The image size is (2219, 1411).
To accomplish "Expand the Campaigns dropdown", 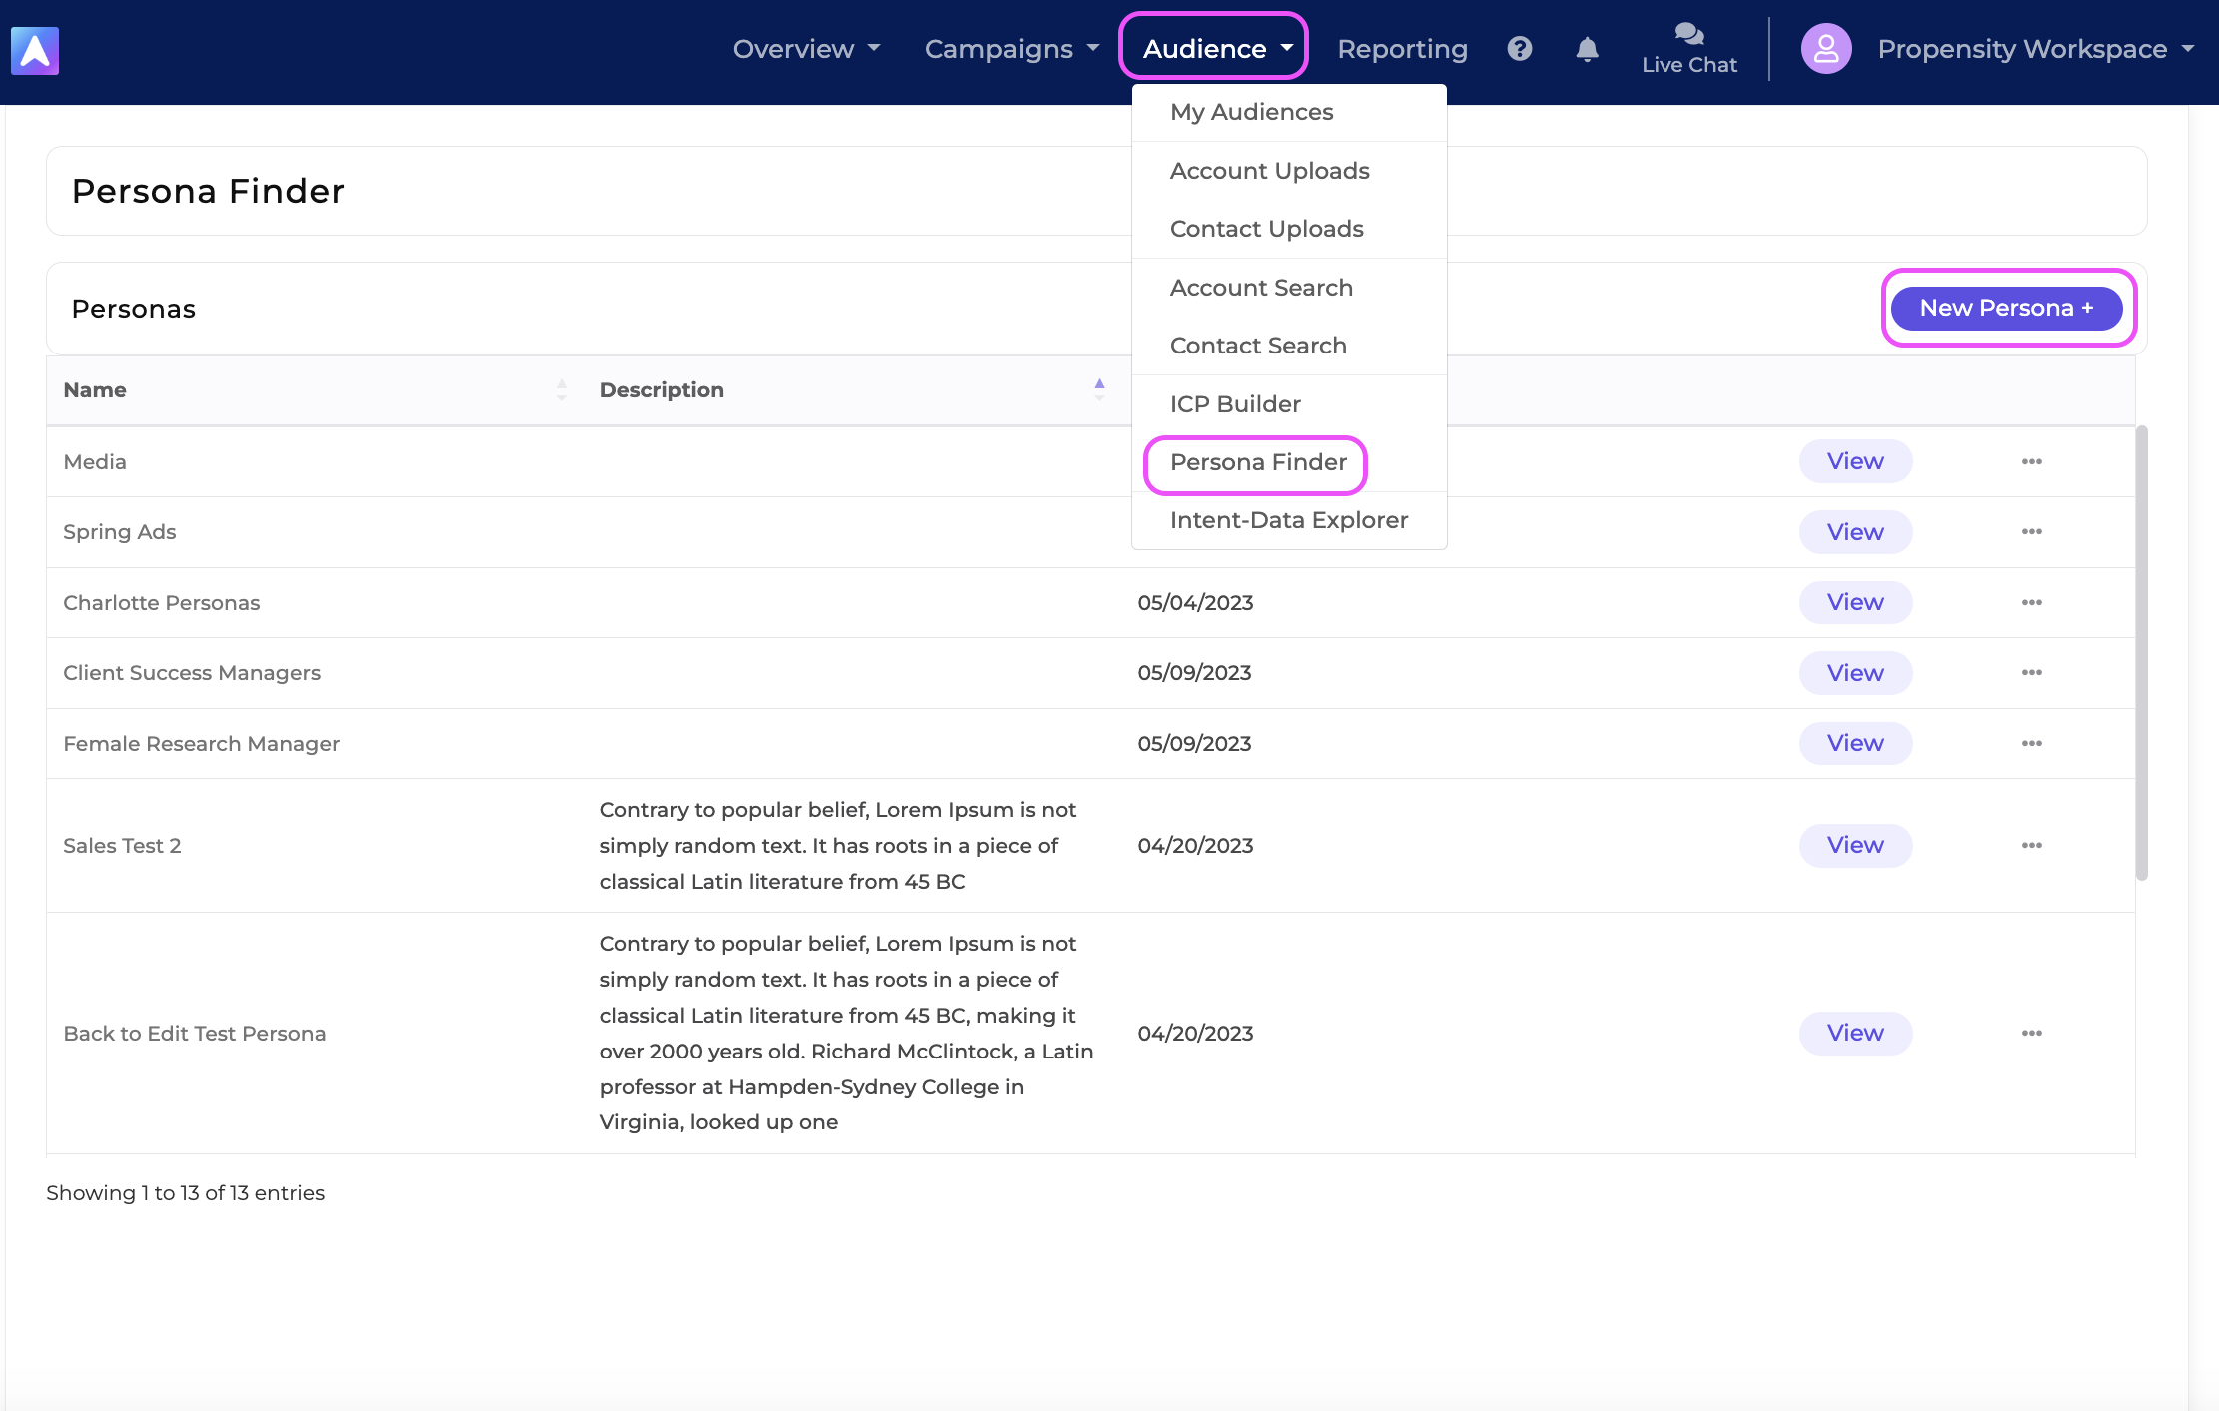I will pos(1012,49).
